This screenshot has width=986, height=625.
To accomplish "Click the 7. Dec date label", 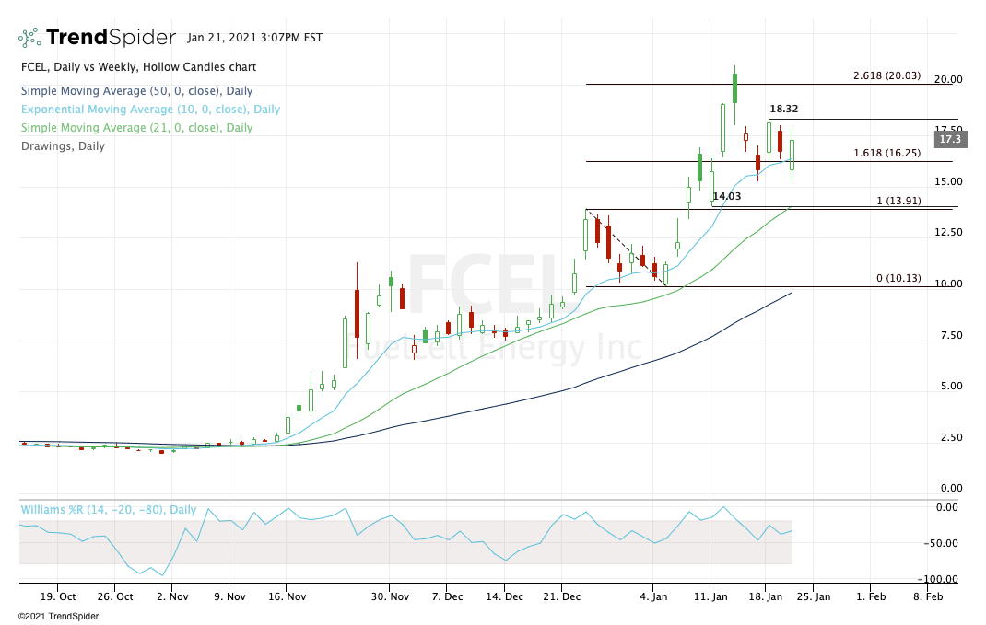I will [x=447, y=596].
